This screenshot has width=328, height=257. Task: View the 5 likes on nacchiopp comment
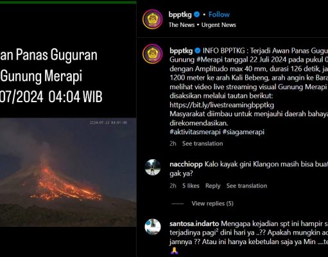pos(191,186)
